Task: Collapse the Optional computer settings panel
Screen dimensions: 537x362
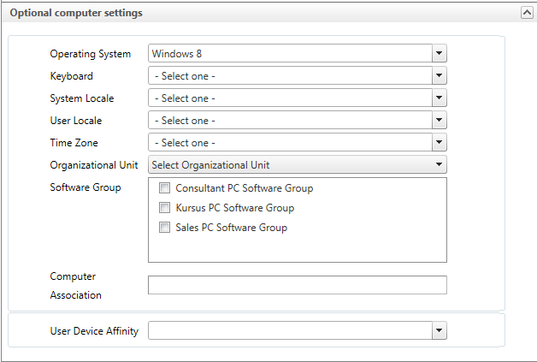Action: pyautogui.click(x=526, y=13)
